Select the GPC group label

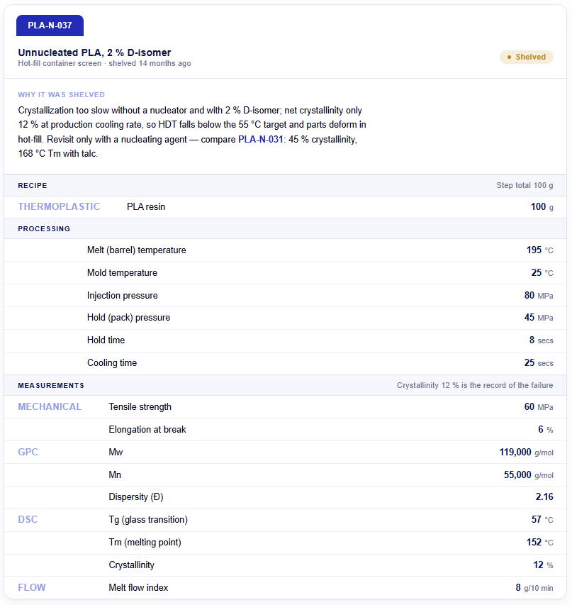[28, 453]
